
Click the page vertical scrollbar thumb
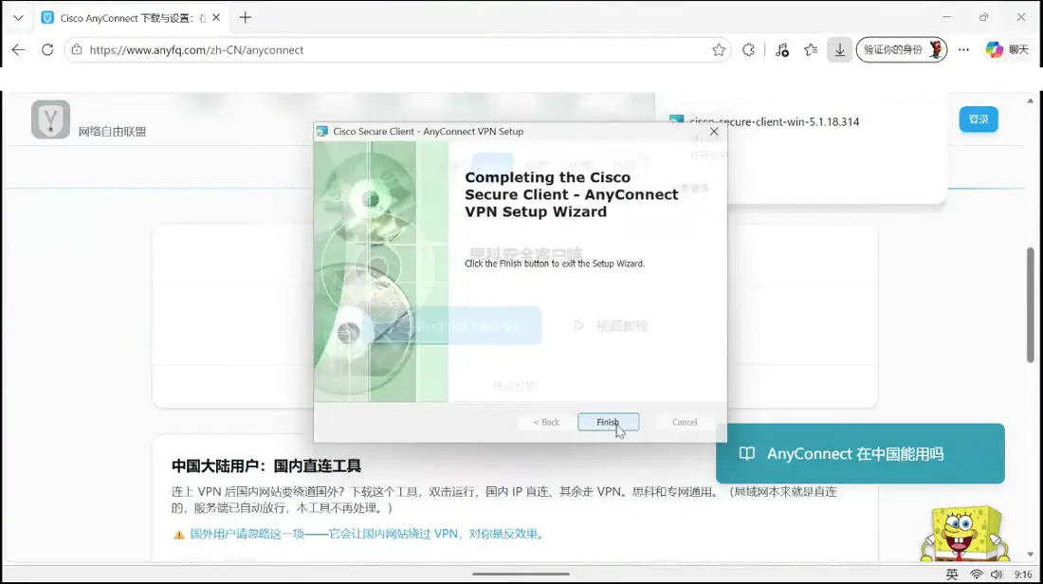(1030, 305)
